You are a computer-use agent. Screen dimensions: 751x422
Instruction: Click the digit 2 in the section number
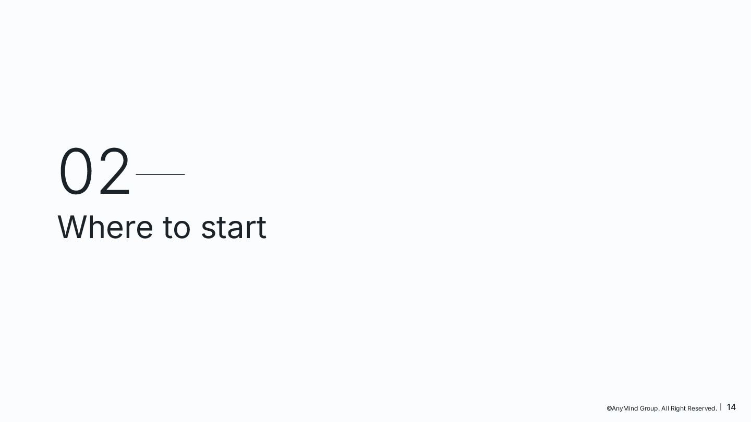[114, 171]
